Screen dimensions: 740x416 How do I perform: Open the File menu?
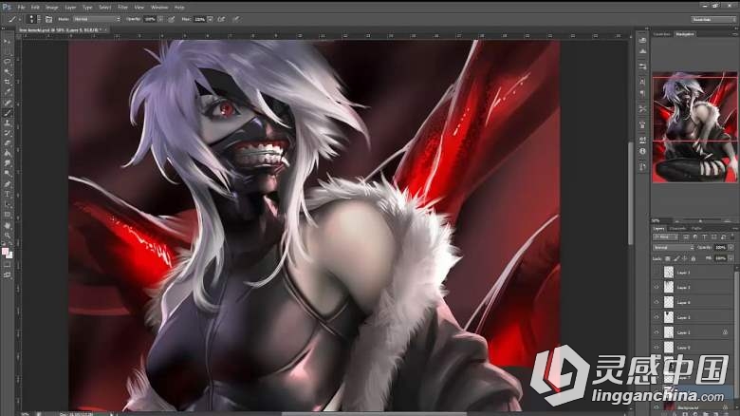point(21,7)
